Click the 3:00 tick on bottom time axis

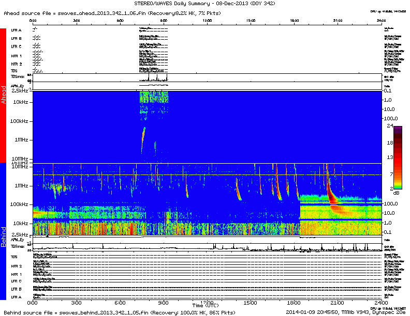(77, 302)
